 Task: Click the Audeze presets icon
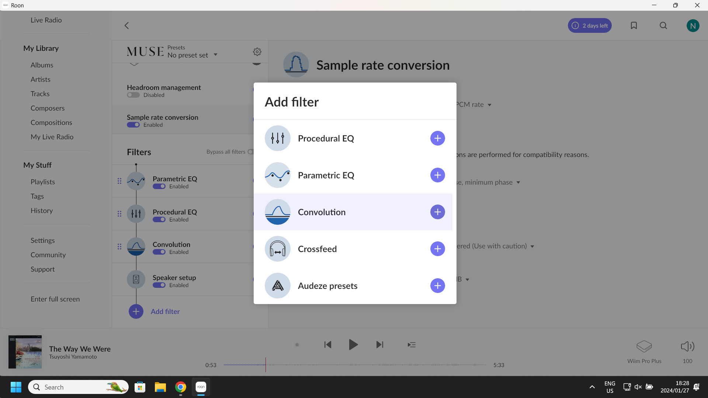(277, 286)
